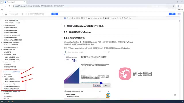Bookmark this page with star icon
This screenshot has width=184, height=103.
click(x=174, y=6)
